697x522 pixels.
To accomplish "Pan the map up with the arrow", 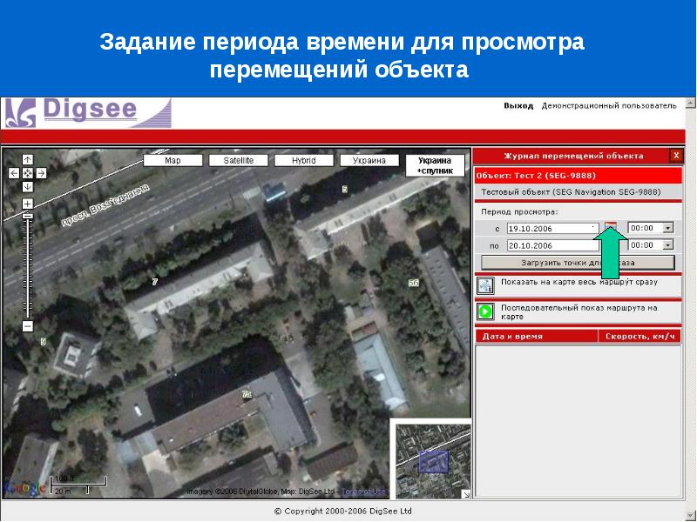I will coord(28,159).
